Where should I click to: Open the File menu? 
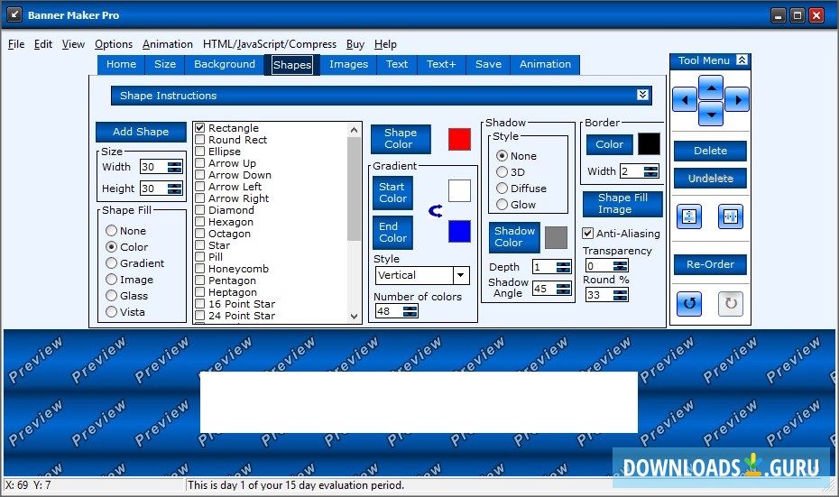coord(16,44)
